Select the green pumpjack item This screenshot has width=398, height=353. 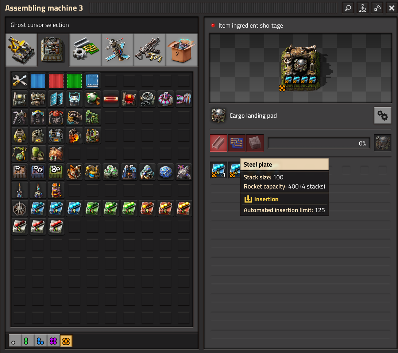coord(92,117)
